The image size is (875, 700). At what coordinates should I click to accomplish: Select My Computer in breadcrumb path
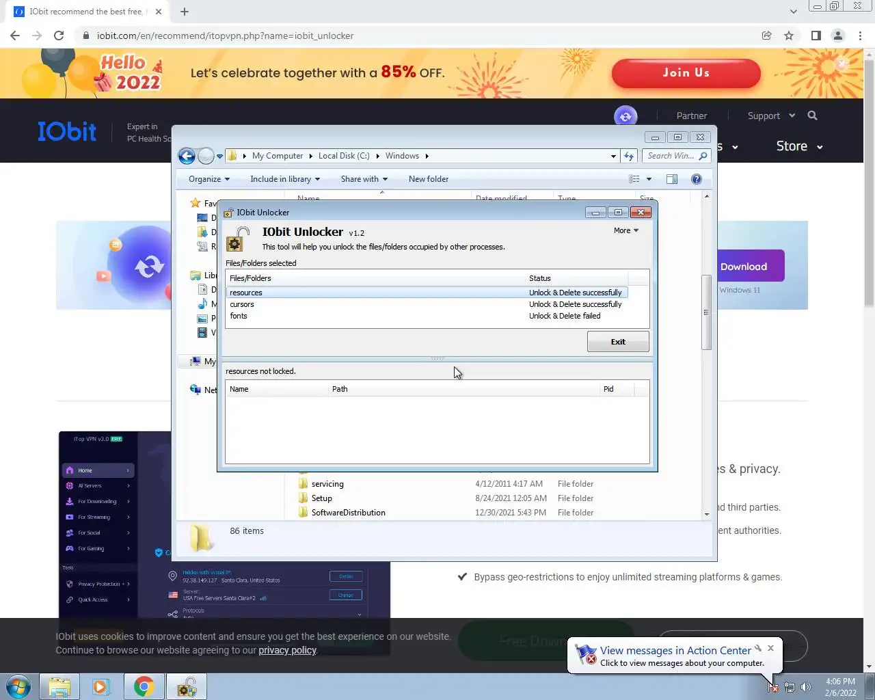pyautogui.click(x=278, y=156)
